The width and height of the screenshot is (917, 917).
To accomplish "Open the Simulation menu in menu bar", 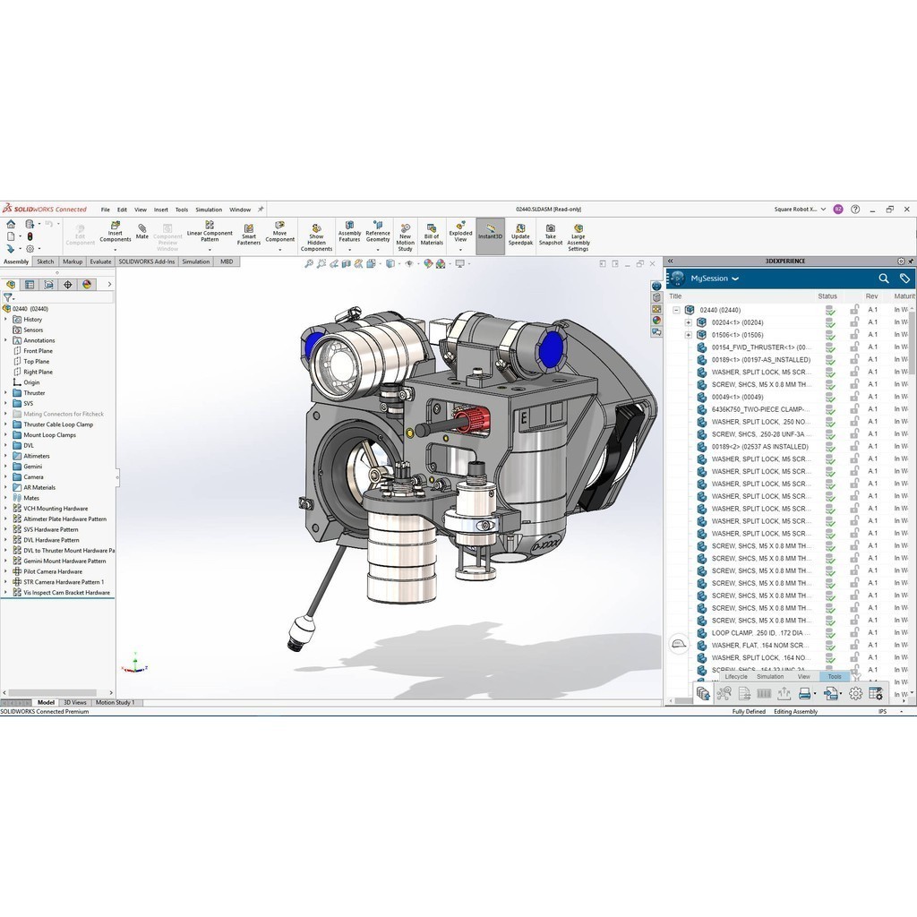I will coord(209,210).
